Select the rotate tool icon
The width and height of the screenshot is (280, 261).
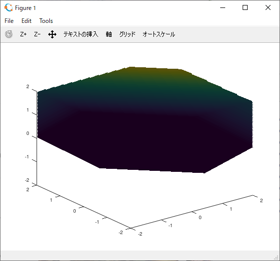tap(8, 34)
